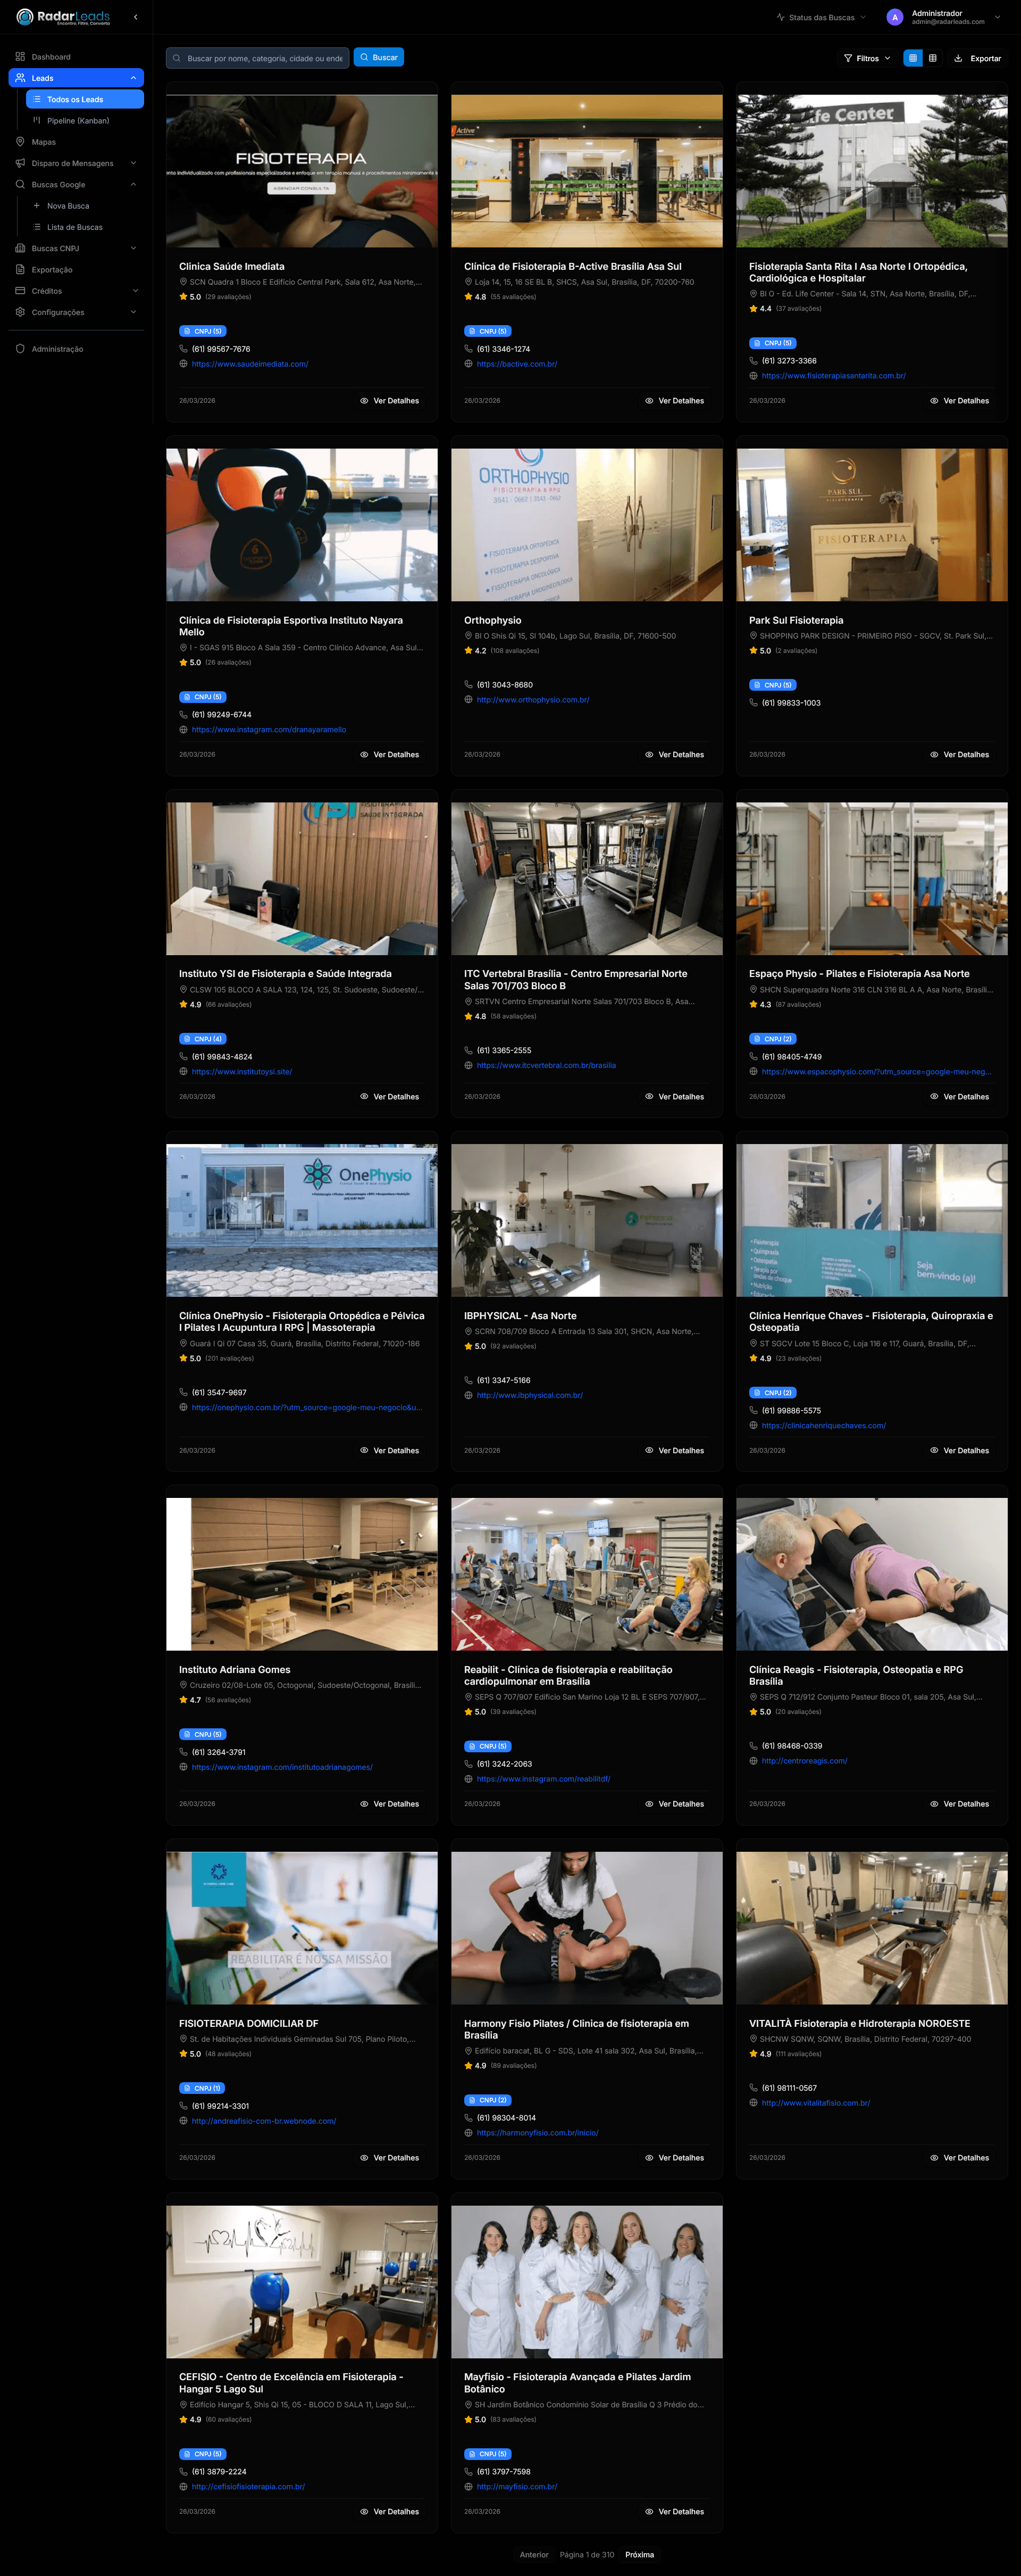Expand the Créditos submenu chevron
The width and height of the screenshot is (1021, 2576).
click(x=135, y=291)
